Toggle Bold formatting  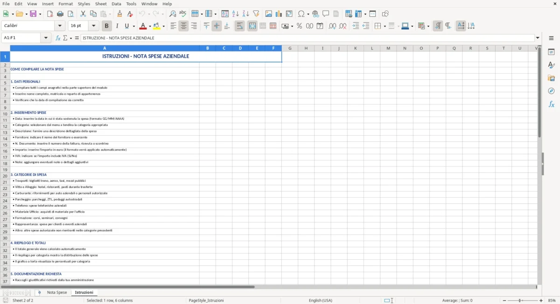coord(107,26)
